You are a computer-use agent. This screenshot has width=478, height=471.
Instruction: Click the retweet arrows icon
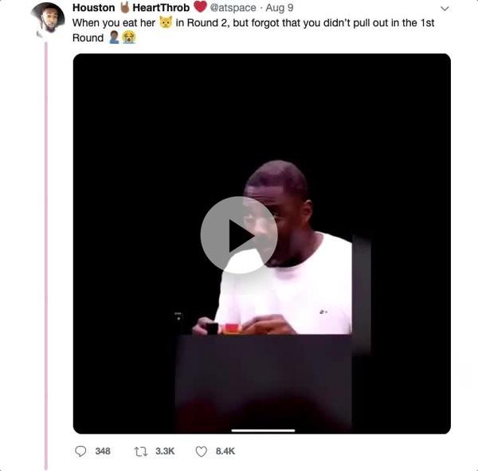(x=141, y=452)
